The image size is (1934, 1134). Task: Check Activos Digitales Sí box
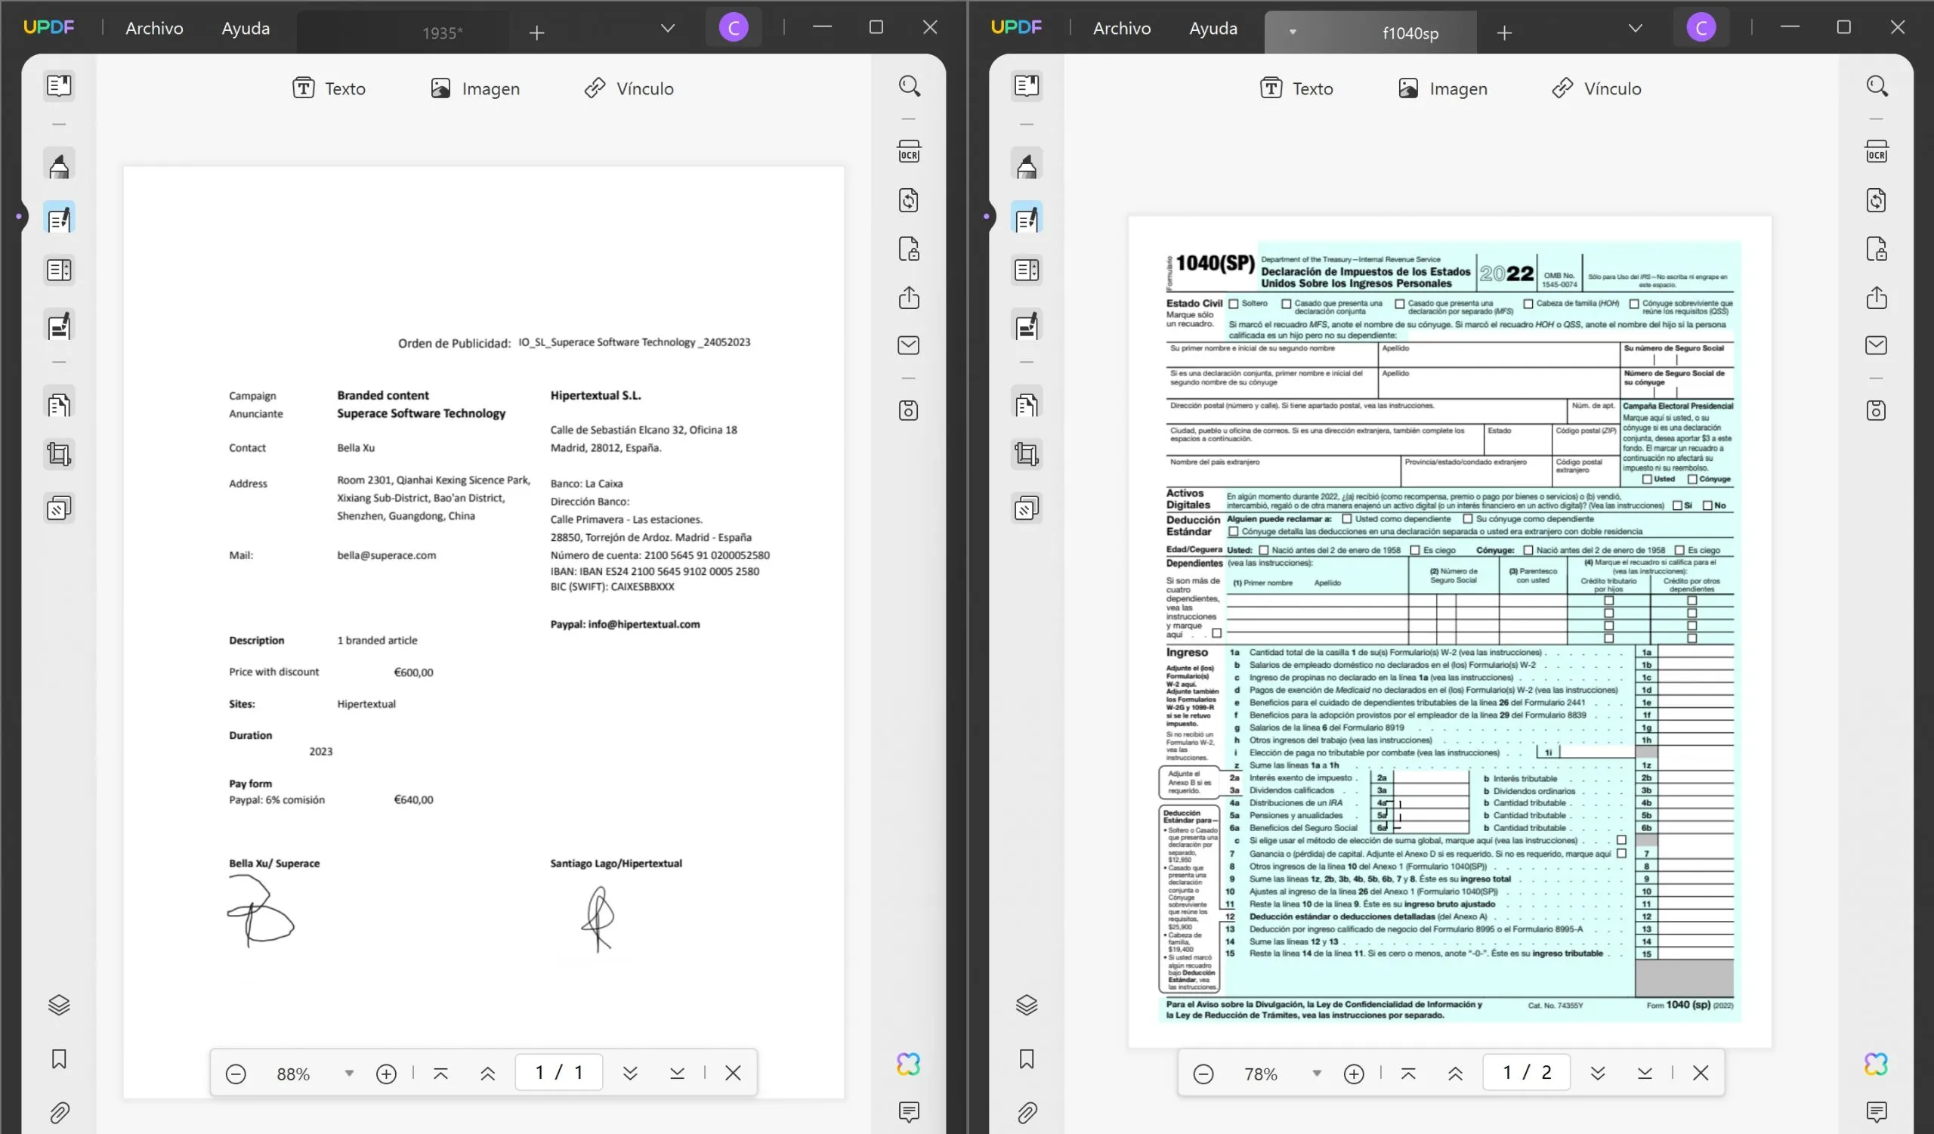point(1677,505)
